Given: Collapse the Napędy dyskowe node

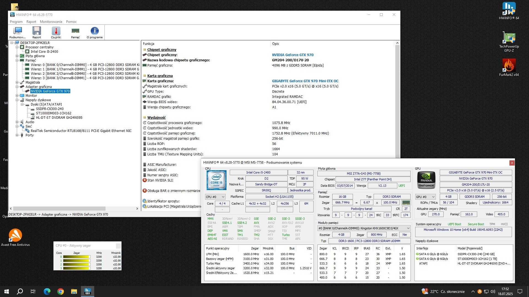Looking at the screenshot, I should [x=17, y=100].
